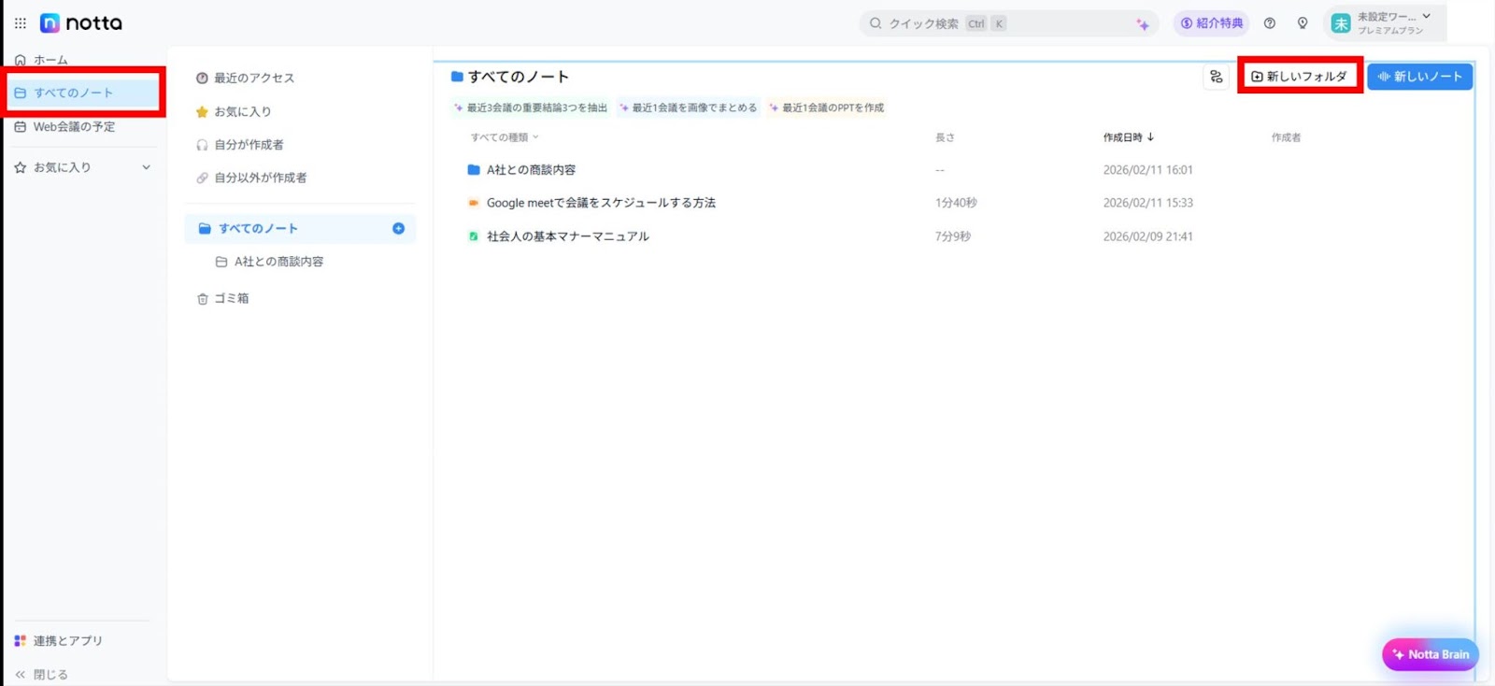This screenshot has width=1495, height=686.
Task: Open すべての種類 type filter dropdown
Action: pos(505,137)
